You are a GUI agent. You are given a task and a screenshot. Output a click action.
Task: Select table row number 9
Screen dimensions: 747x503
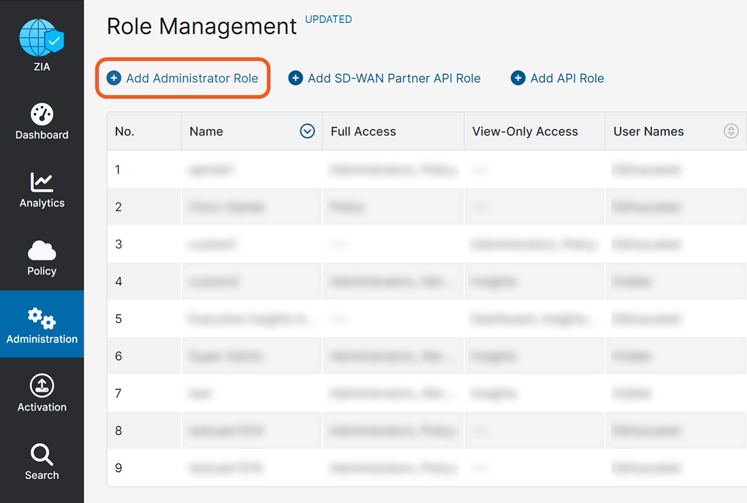pos(118,468)
